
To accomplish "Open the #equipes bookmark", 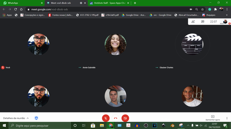I will tap(209, 15).
